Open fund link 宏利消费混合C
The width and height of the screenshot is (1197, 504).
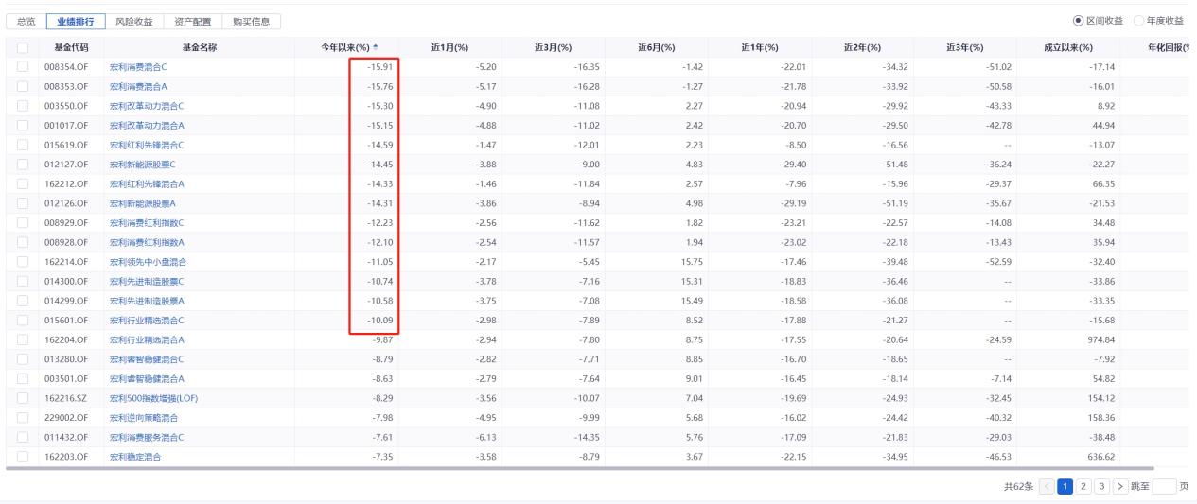coord(138,67)
